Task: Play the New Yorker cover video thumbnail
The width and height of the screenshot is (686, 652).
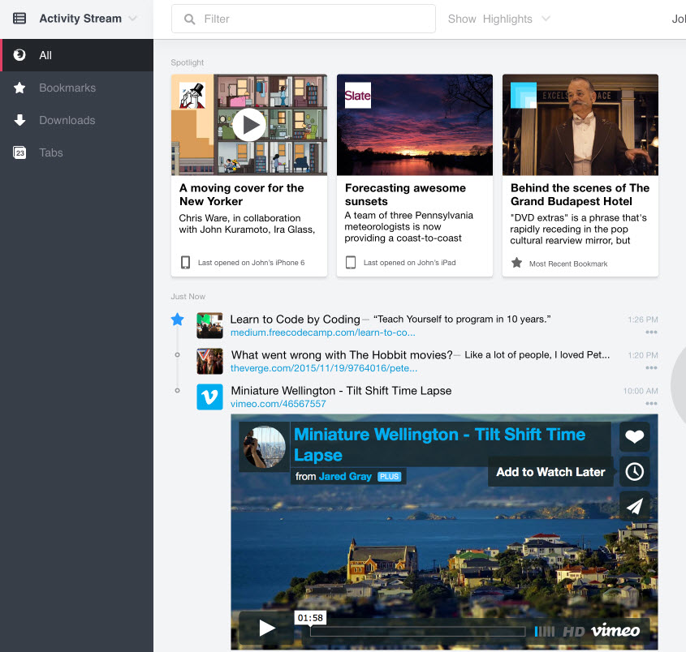Action: coord(249,125)
